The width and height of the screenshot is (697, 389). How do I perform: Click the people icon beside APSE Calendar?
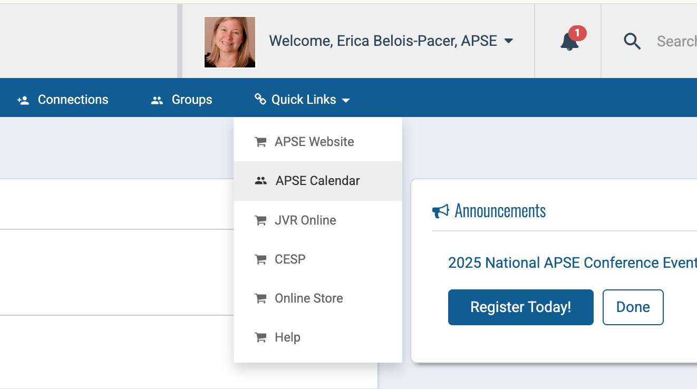click(x=260, y=181)
